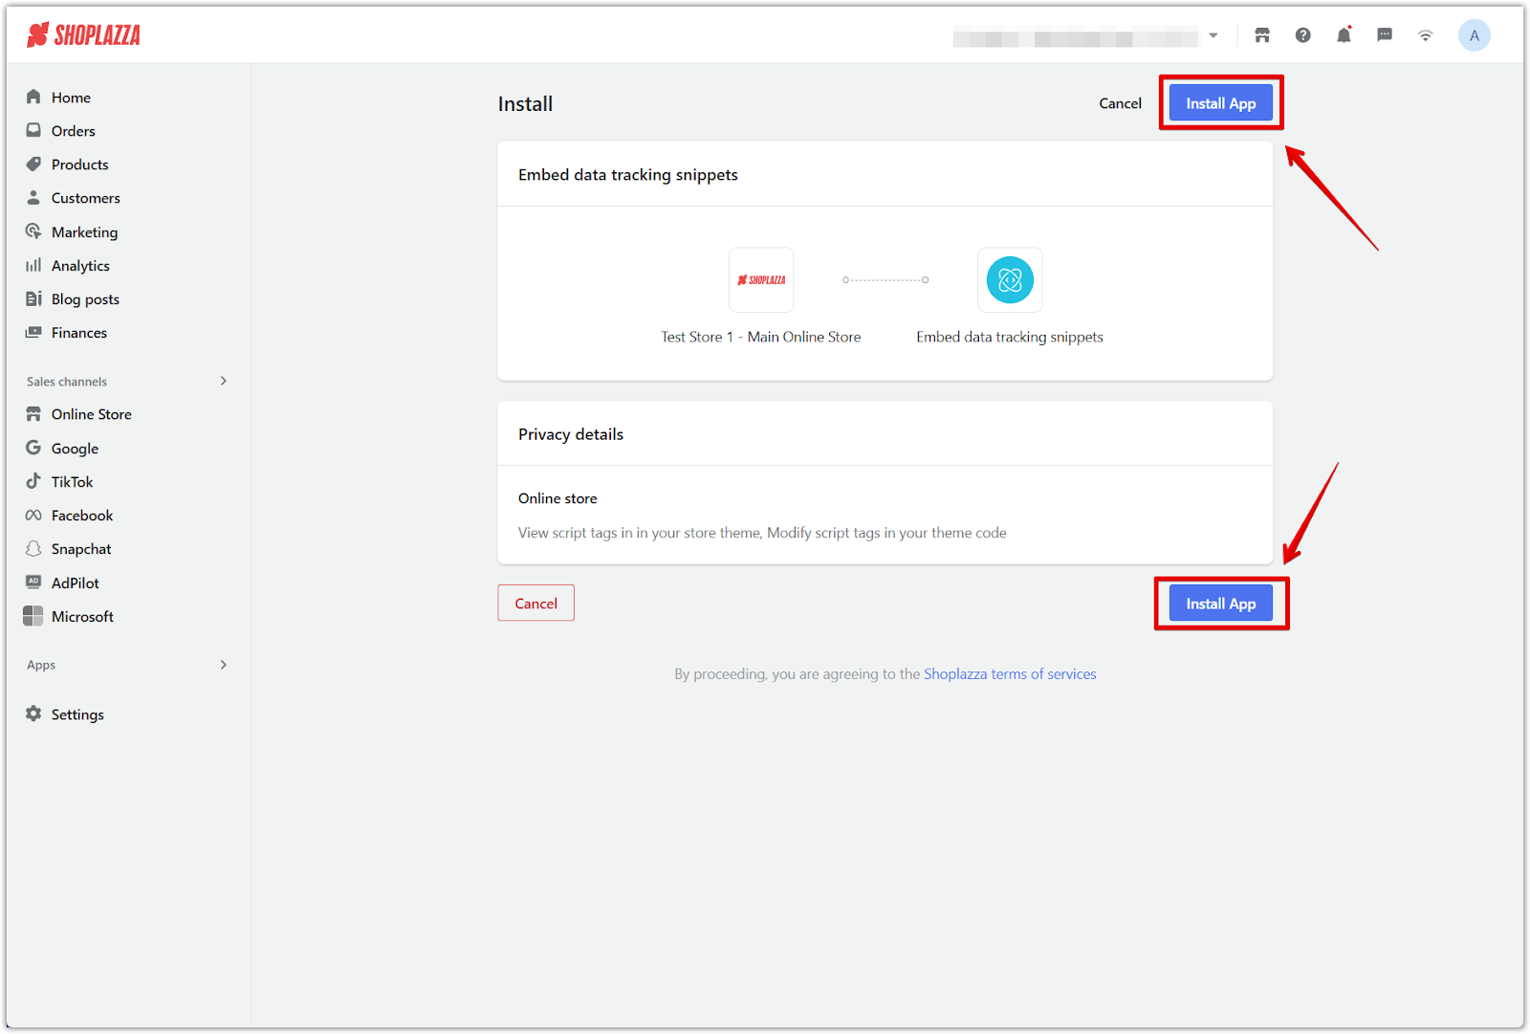Open the Analytics menu item
Screen dimensions: 1530x1034
tap(80, 266)
